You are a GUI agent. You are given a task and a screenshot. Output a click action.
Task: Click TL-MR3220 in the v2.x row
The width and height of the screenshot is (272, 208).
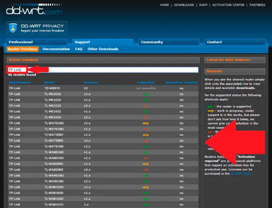coord(53,106)
